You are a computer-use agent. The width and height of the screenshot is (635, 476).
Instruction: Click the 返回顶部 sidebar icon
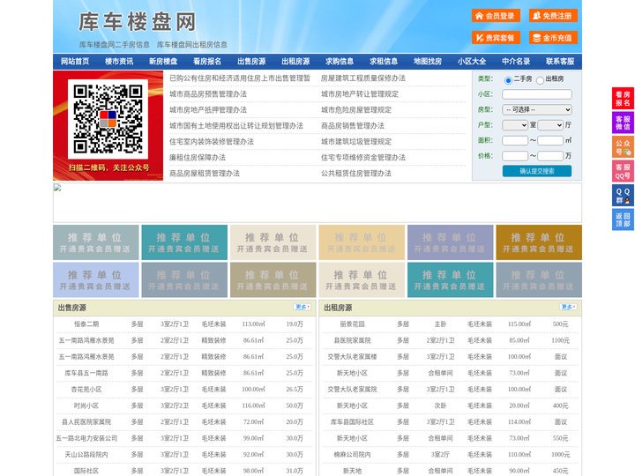pyautogui.click(x=623, y=219)
